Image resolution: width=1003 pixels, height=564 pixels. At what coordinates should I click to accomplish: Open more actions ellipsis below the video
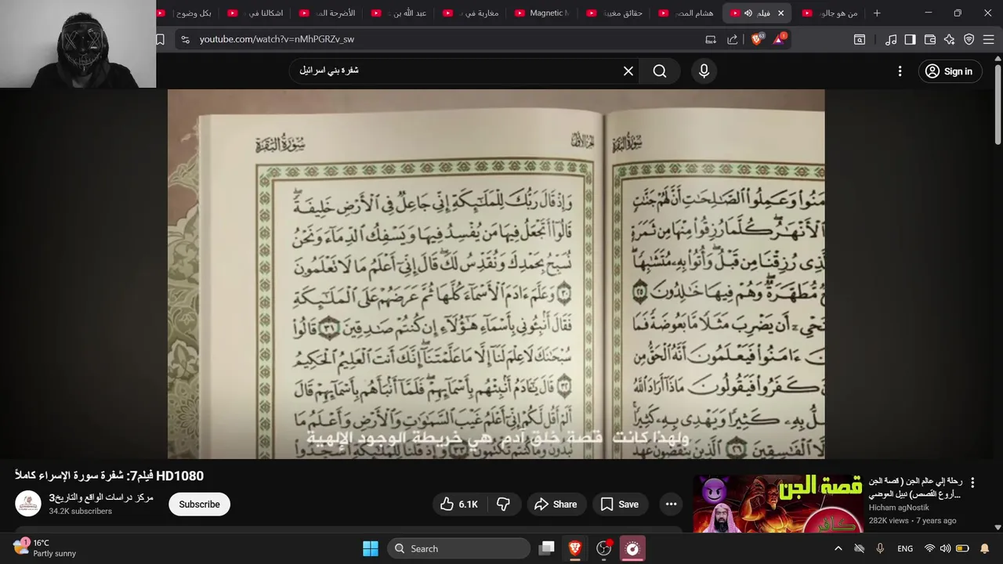(x=671, y=504)
